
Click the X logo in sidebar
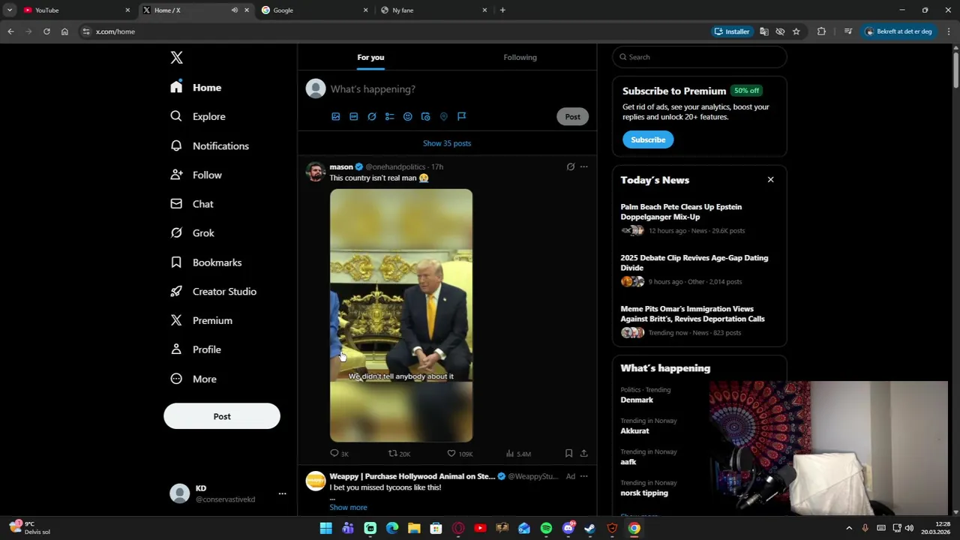click(176, 58)
